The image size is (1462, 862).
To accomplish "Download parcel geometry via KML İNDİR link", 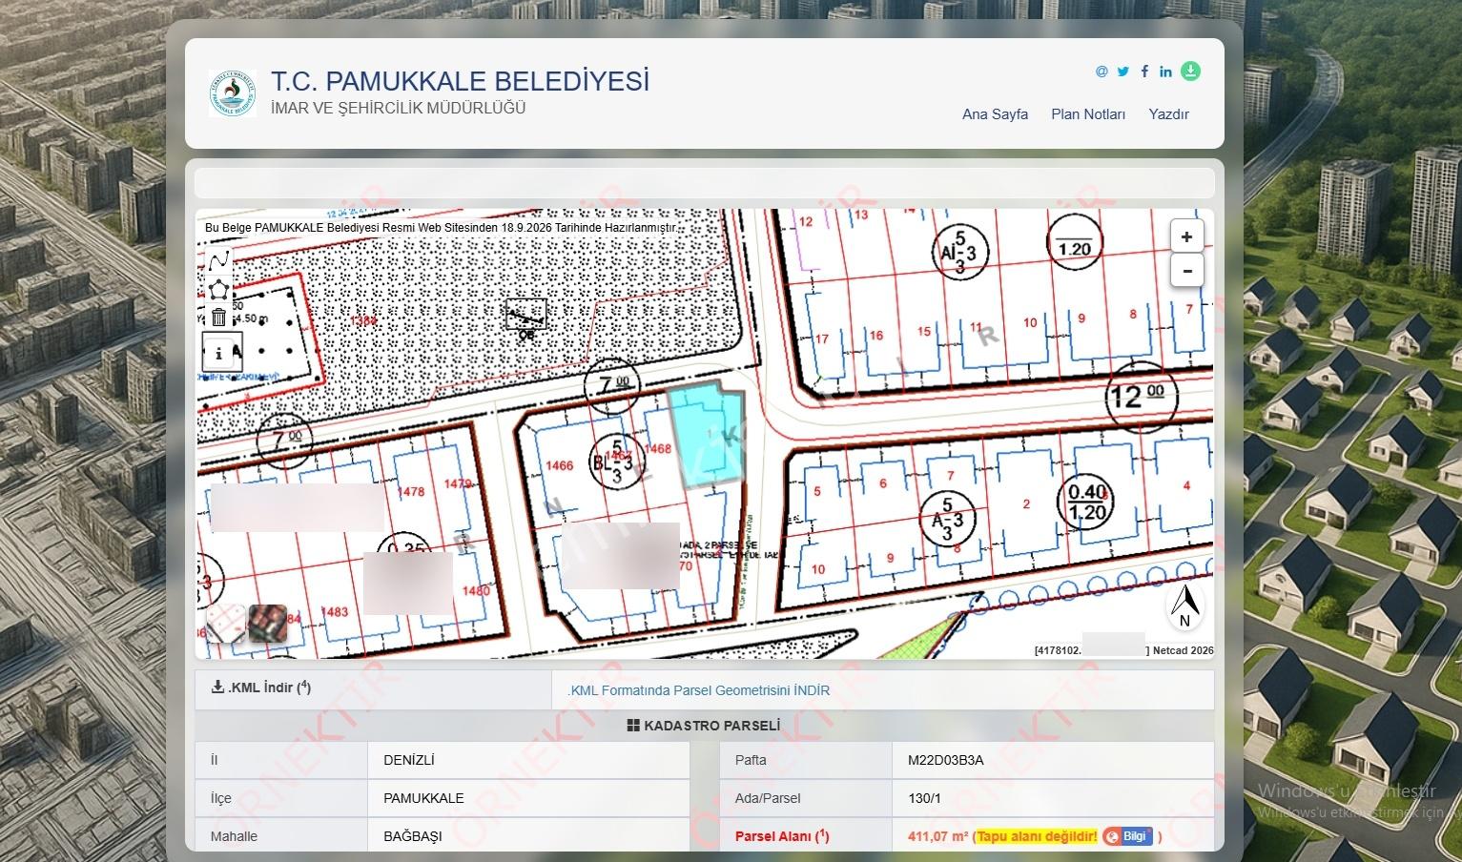I will [x=699, y=690].
